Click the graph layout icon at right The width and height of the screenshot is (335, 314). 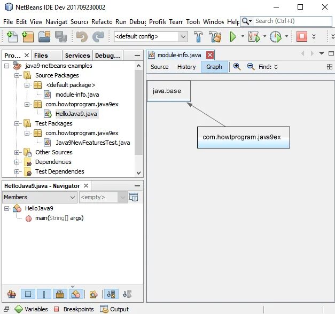coord(330,67)
